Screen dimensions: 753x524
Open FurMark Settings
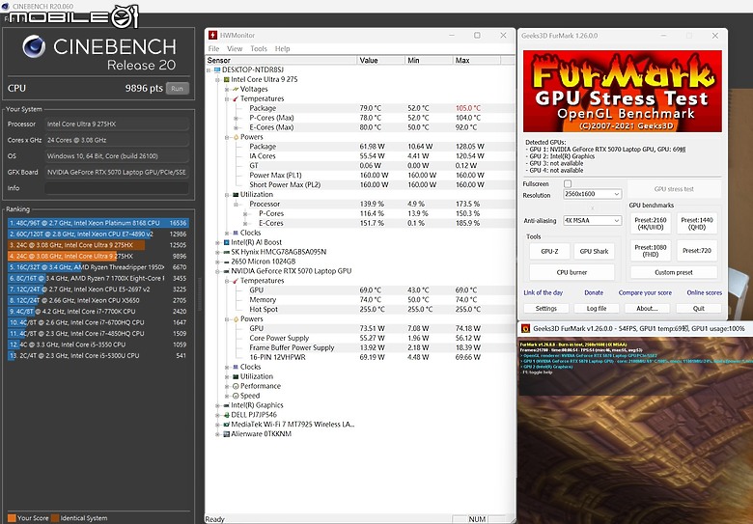[x=546, y=309]
